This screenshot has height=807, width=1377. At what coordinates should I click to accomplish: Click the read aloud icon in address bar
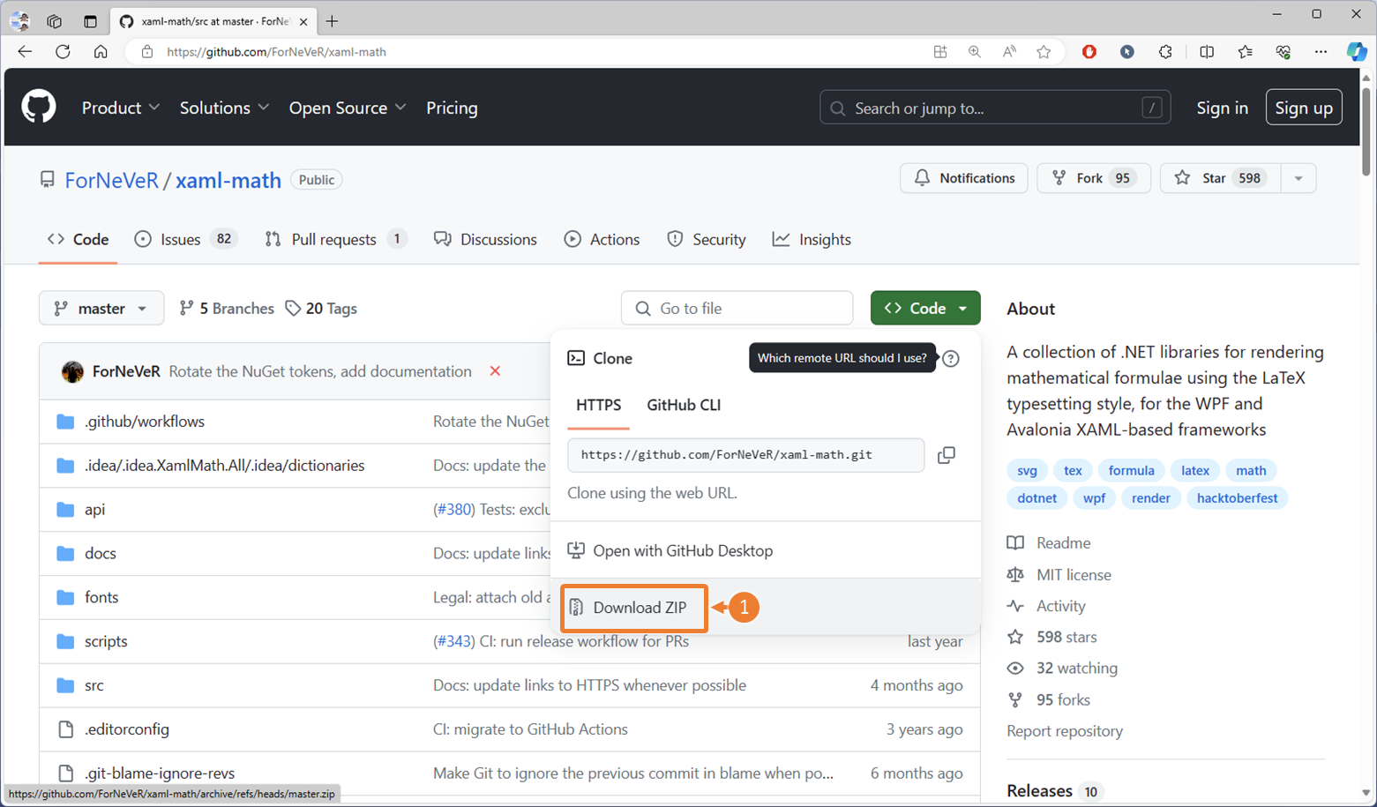pyautogui.click(x=1009, y=52)
